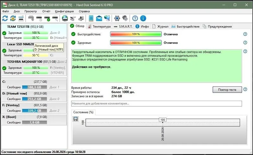This screenshot has height=155, width=253.
Task: Click the blue notepad report icon
Action: coord(91,18)
